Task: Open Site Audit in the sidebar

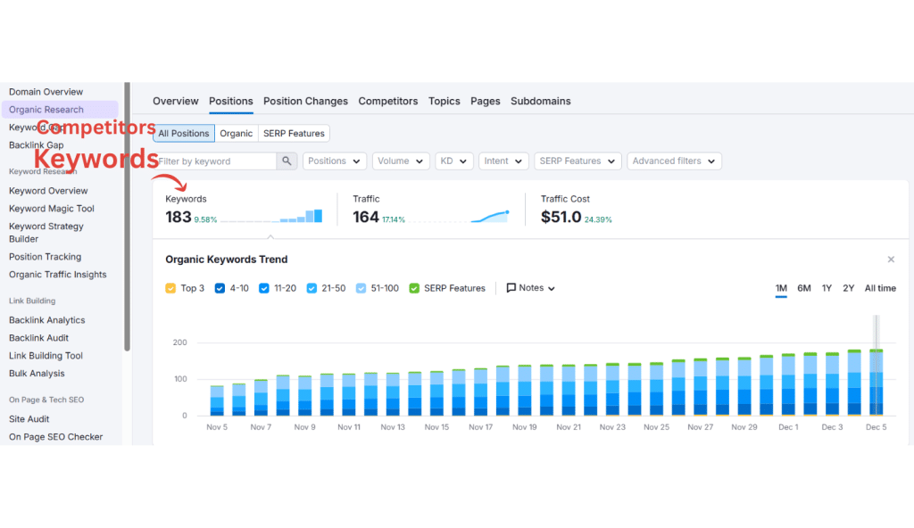Action: coord(28,417)
